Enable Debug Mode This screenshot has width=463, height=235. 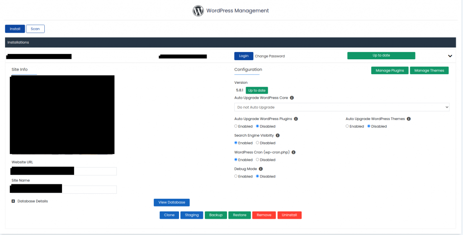coord(236,176)
